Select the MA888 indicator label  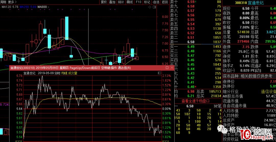pos(43,7)
